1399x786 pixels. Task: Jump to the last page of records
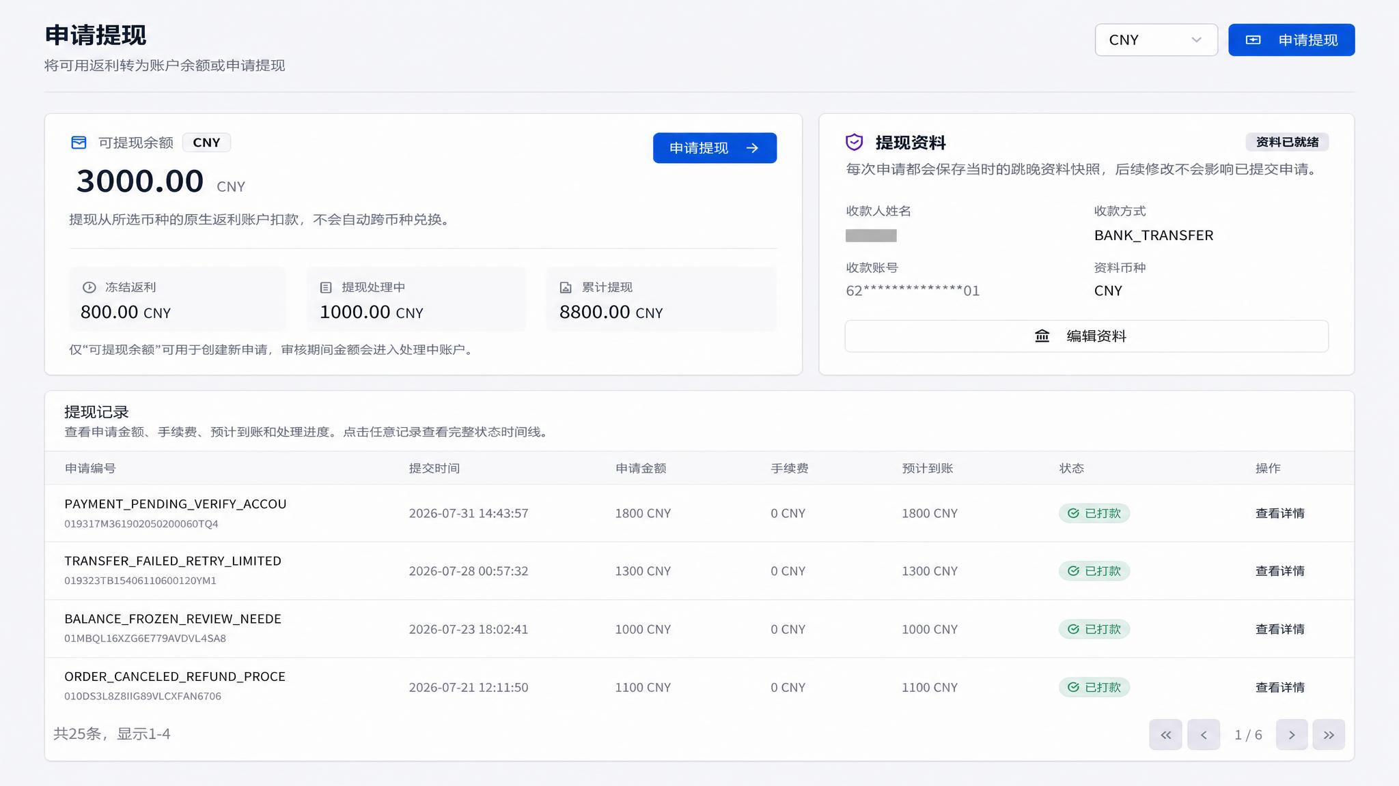1329,735
